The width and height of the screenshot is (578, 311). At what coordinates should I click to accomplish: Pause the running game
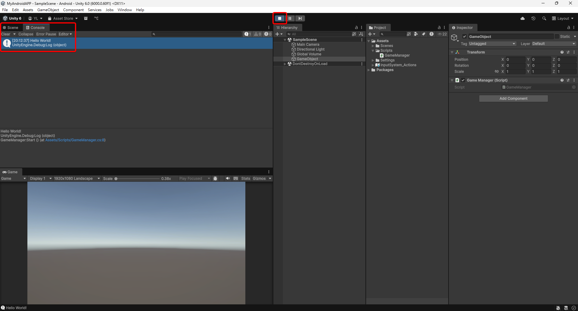290,18
